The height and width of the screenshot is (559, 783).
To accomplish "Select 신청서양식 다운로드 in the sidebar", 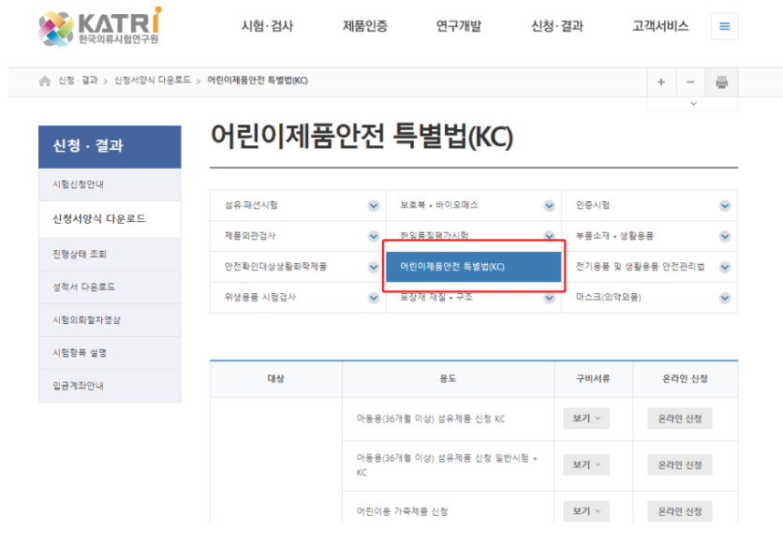I will [110, 219].
